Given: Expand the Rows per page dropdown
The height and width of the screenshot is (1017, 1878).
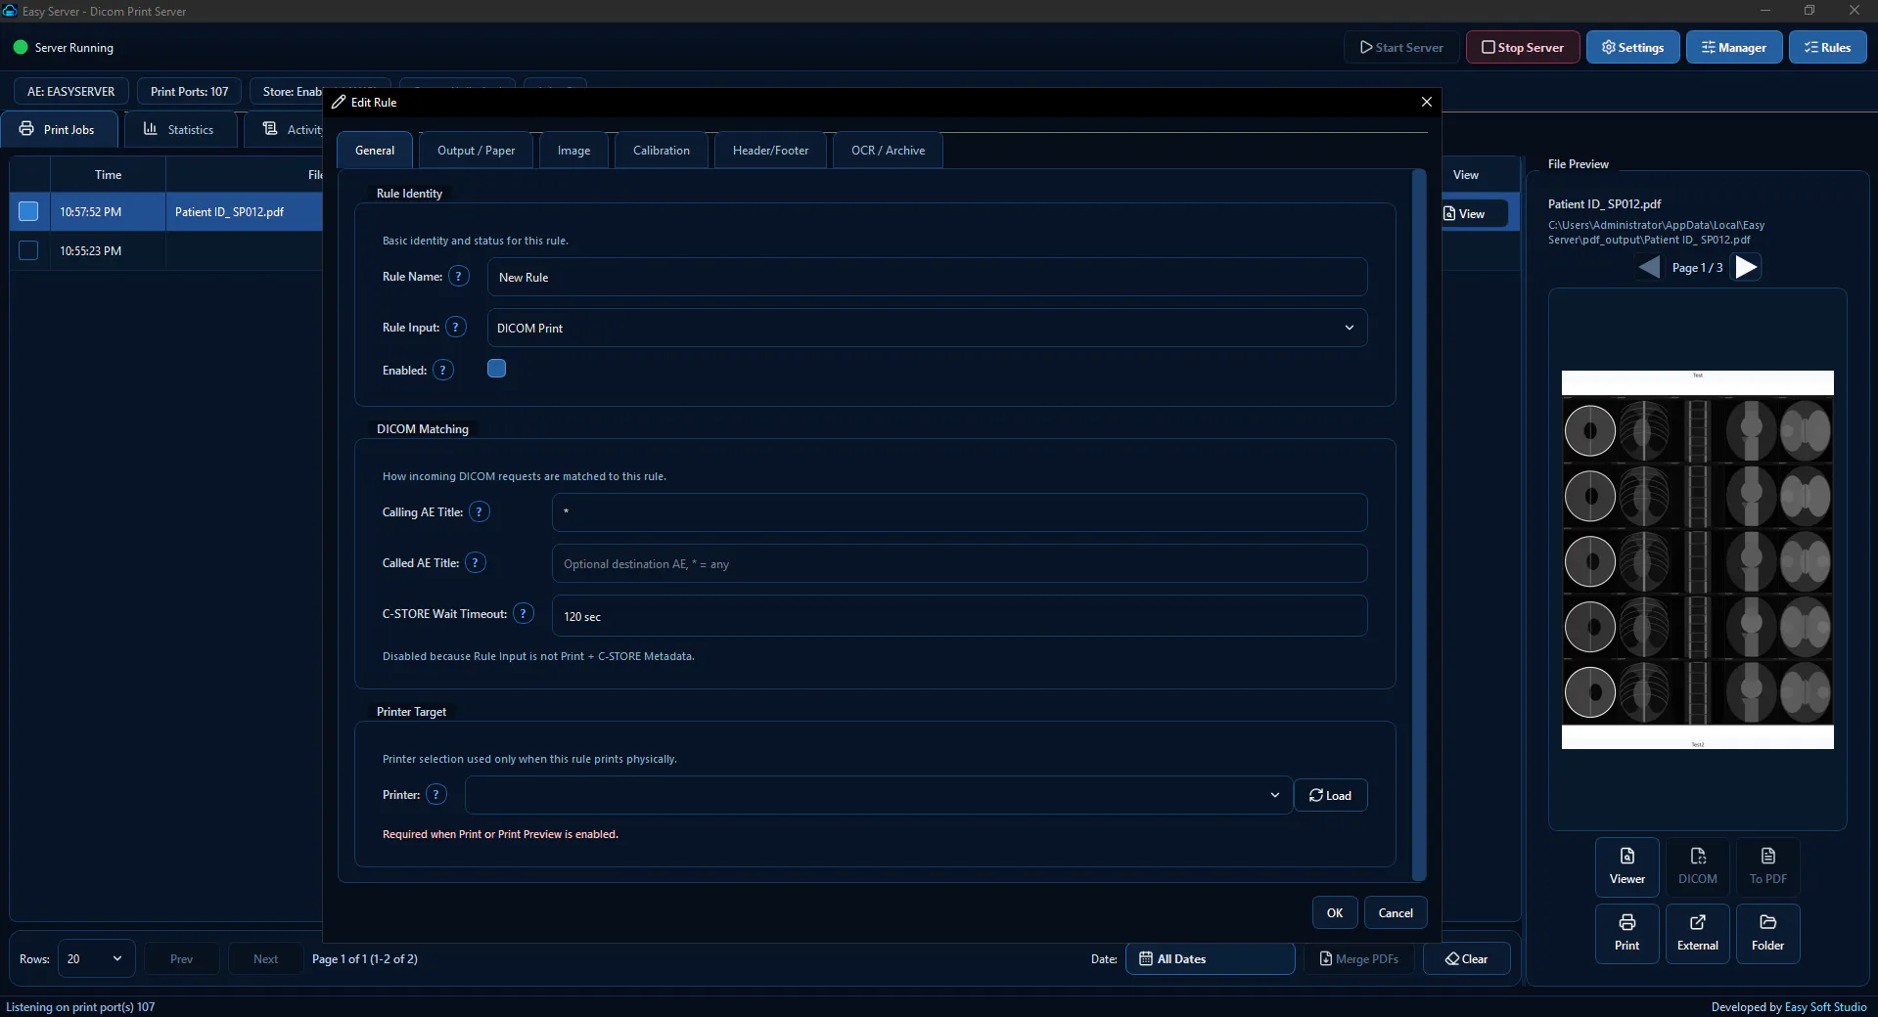Looking at the screenshot, I should (x=96, y=959).
